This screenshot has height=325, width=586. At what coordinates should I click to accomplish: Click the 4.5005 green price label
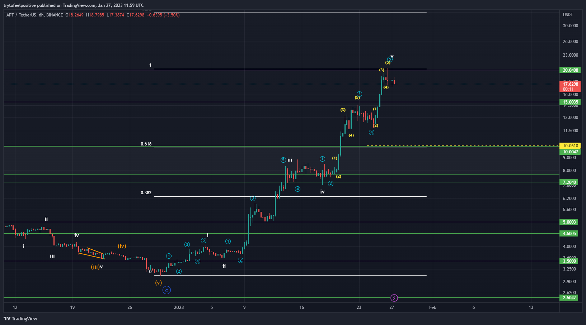click(x=569, y=234)
